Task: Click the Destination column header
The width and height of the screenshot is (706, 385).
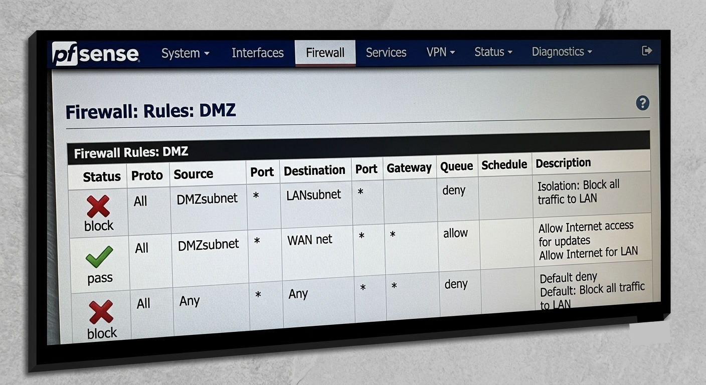Action: (x=314, y=170)
